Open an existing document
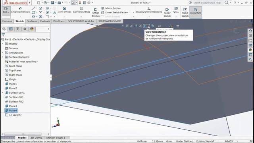 [x=45, y=3]
